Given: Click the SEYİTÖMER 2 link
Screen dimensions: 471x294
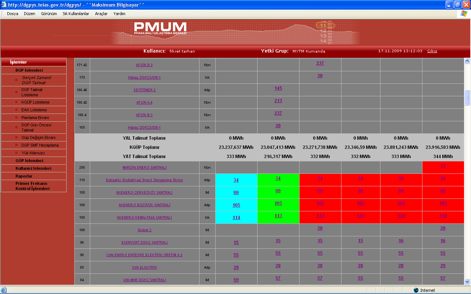Looking at the screenshot, I should coord(145,90).
